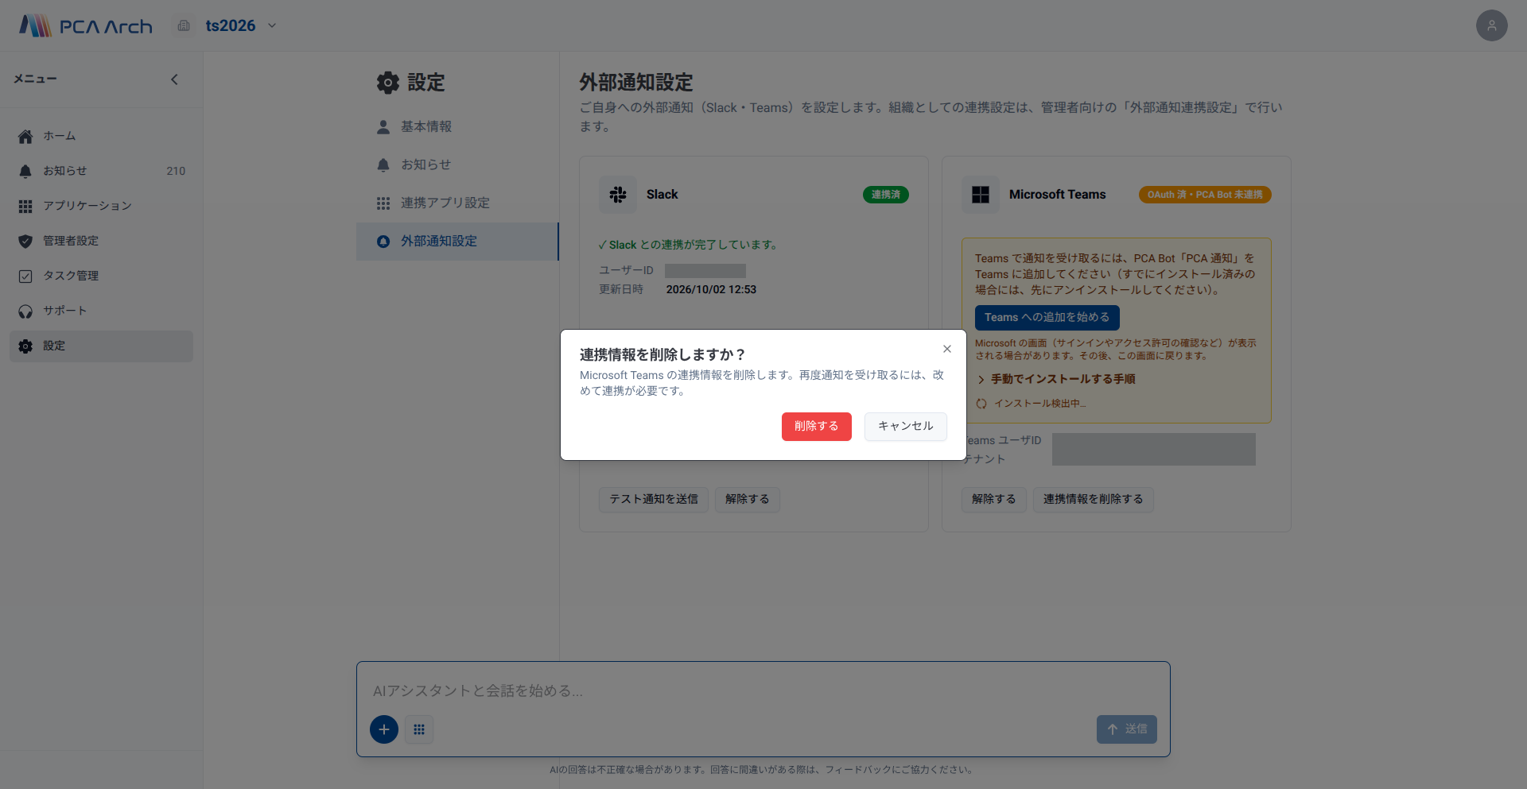This screenshot has height=789, width=1527.
Task: Open お知らせ in the left menu
Action: [x=101, y=171]
